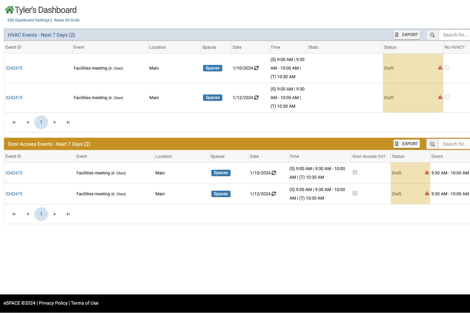Click the recurring icon next to 1/10/2024 in Door Access grid
The image size is (470, 313).
274,173
